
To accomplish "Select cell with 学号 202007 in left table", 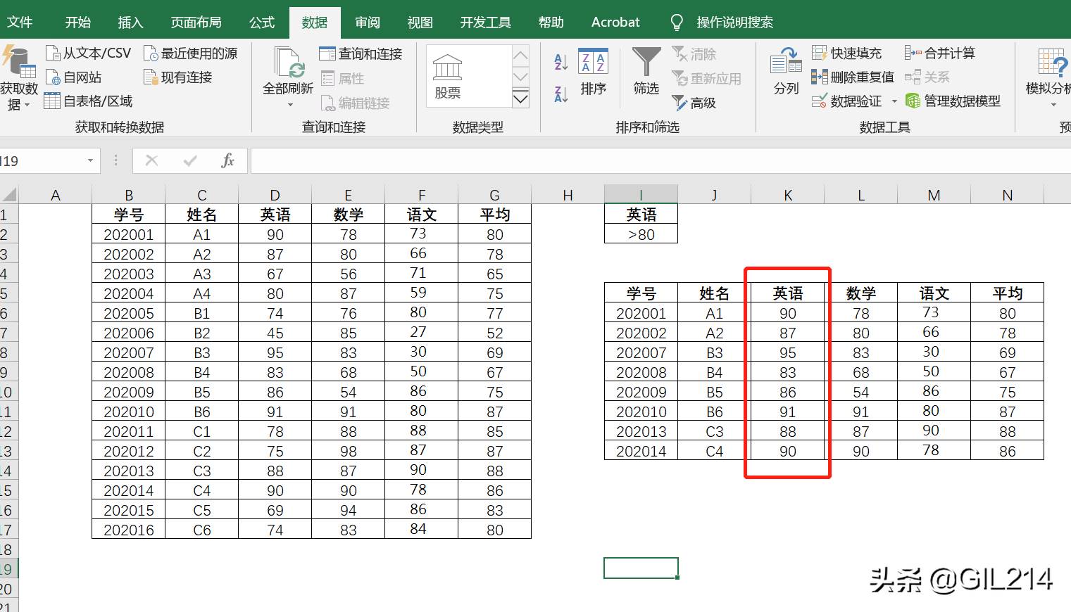I will click(x=128, y=352).
